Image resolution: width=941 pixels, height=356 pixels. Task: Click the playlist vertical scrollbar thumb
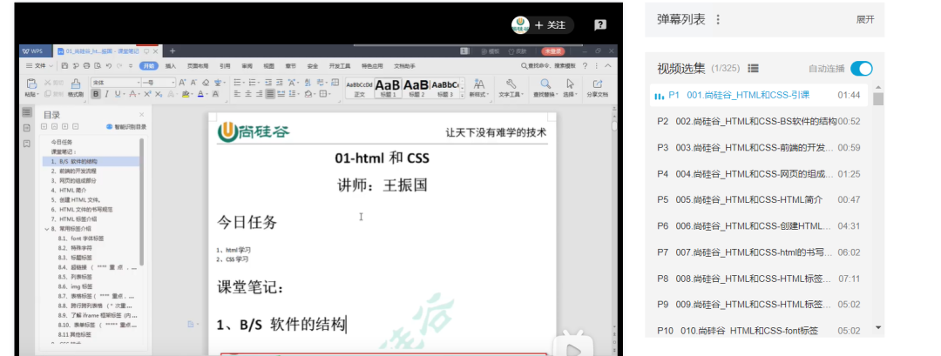[x=878, y=99]
